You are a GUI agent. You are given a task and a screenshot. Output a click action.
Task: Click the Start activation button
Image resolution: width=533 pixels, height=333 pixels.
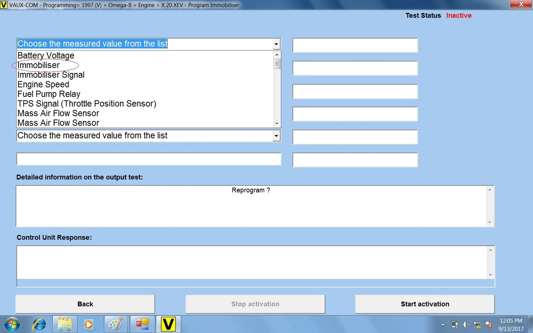click(x=425, y=304)
